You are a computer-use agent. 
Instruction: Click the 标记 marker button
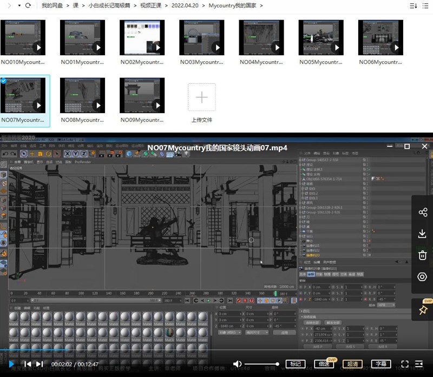(296, 364)
